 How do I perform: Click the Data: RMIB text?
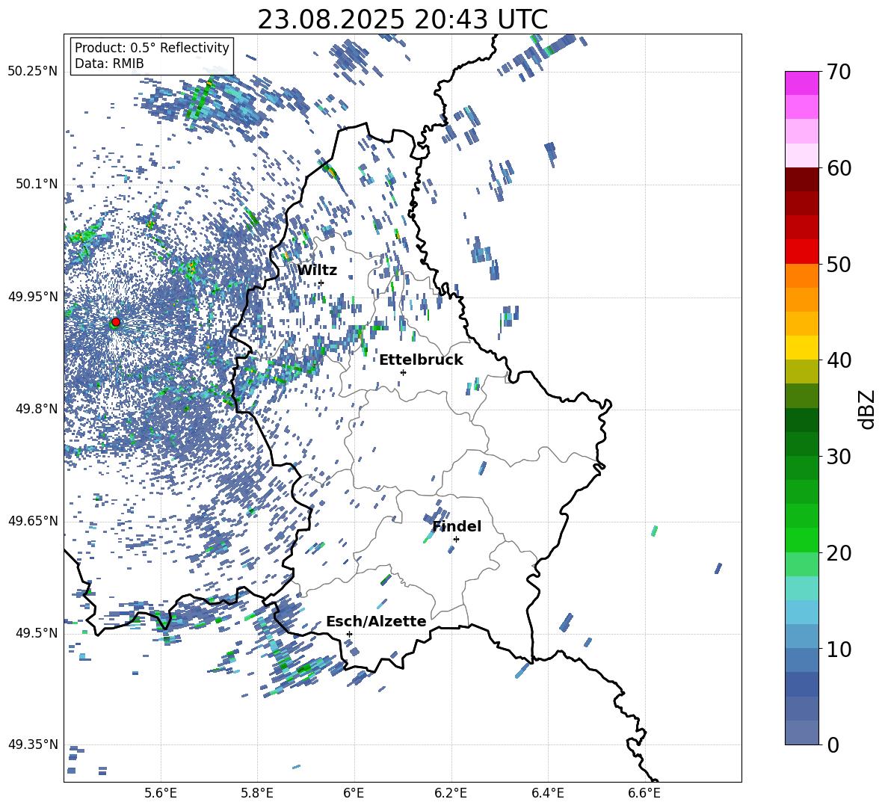tap(109, 64)
